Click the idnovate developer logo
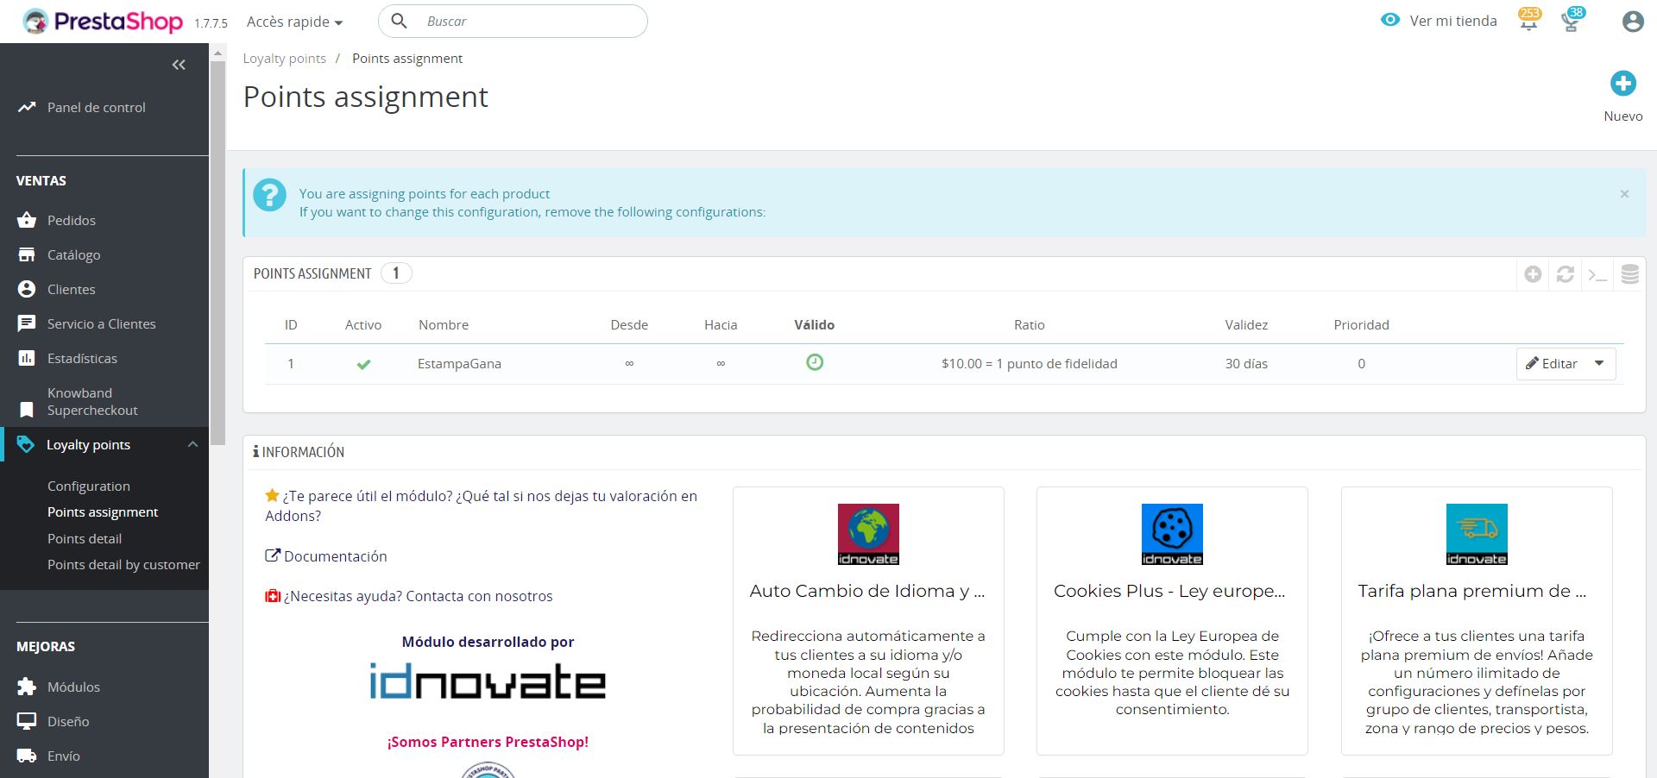Screen dimensions: 1657x778 tap(488, 681)
